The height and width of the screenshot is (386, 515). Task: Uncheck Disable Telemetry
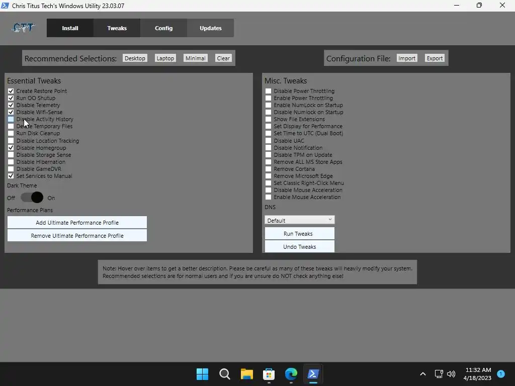11,105
